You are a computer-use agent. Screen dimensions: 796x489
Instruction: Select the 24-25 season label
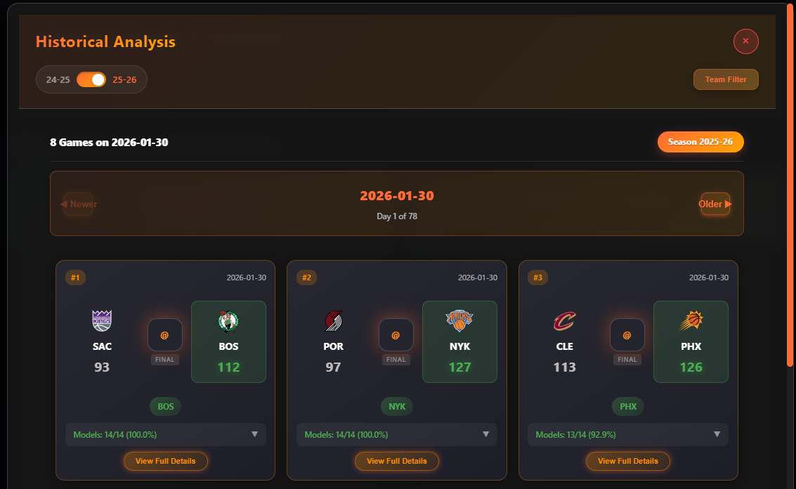pos(58,79)
